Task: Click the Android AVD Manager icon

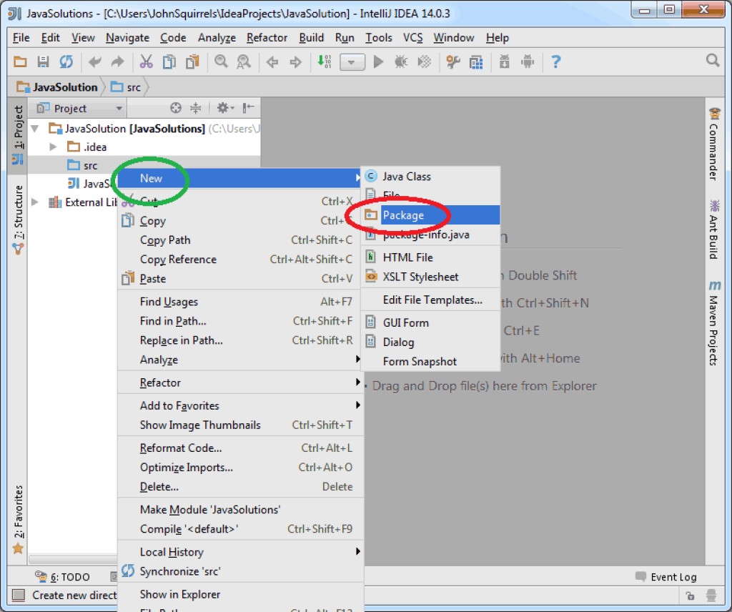Action: (x=528, y=62)
